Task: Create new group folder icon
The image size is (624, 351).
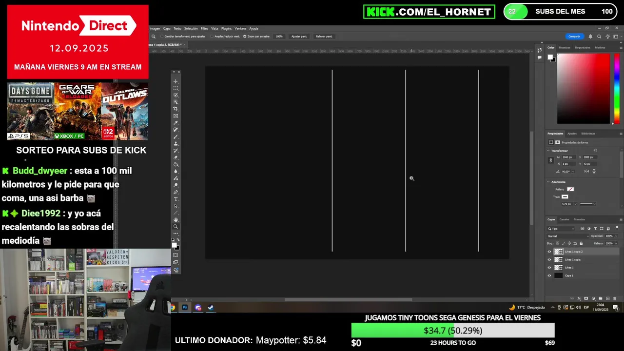Action: tap(601, 298)
